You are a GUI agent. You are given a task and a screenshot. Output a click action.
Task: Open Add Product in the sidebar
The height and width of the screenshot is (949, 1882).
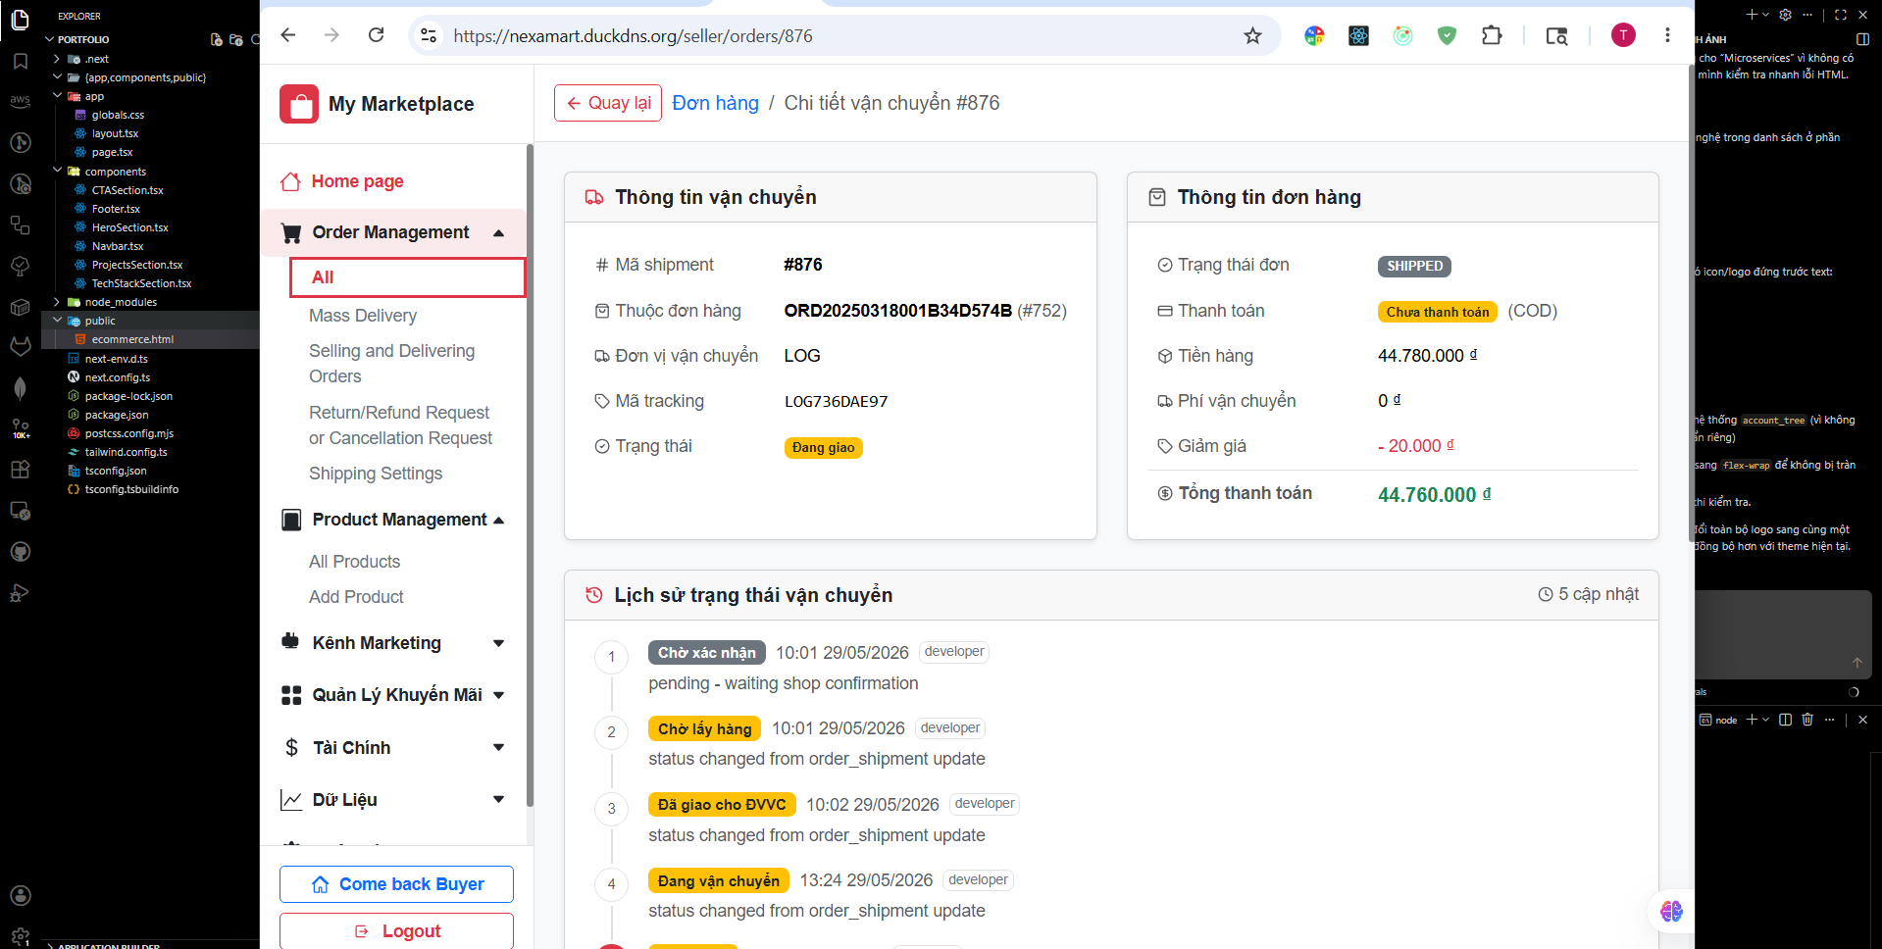[x=356, y=597]
